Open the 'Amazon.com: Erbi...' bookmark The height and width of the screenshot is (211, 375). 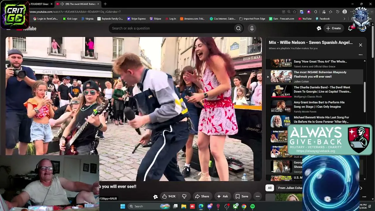click(192, 19)
